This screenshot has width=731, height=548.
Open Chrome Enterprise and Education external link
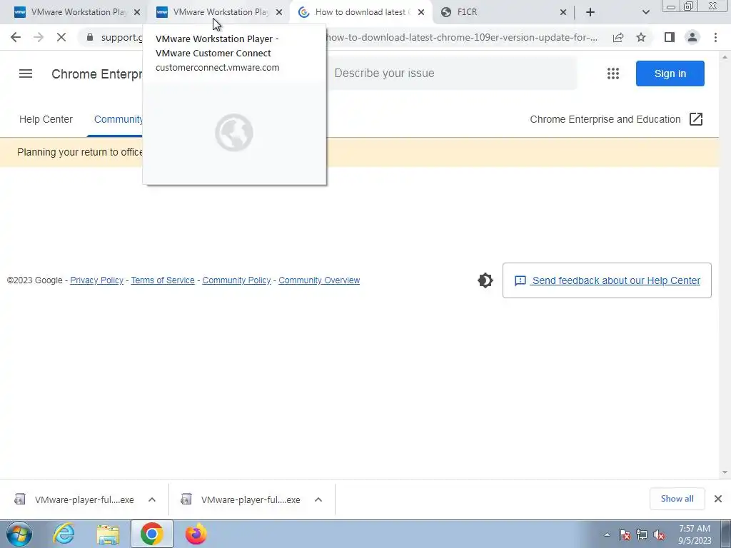(616, 119)
